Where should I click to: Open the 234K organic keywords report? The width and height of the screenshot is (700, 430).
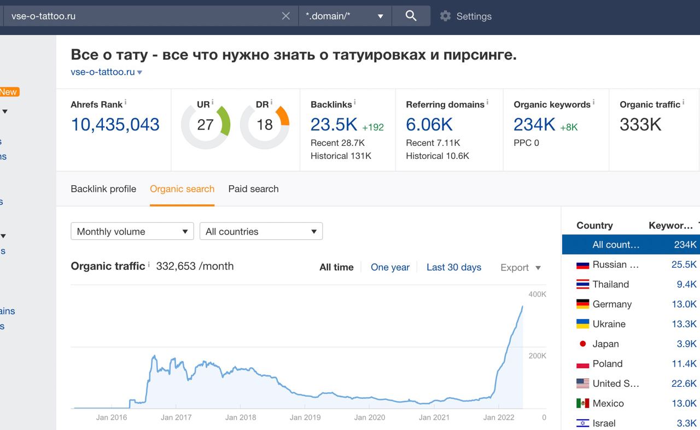pyautogui.click(x=534, y=125)
